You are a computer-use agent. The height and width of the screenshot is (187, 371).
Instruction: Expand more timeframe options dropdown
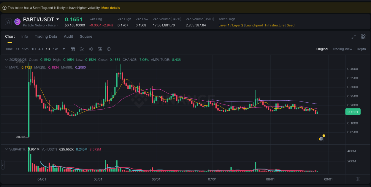(63, 49)
